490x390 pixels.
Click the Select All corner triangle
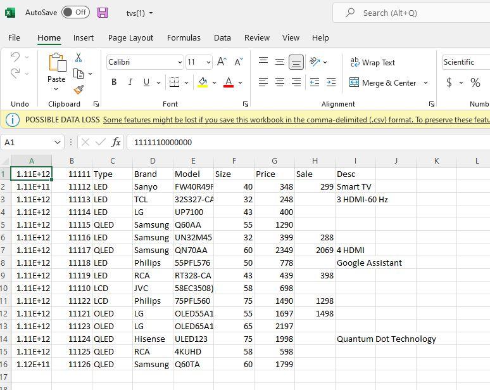pos(5,161)
